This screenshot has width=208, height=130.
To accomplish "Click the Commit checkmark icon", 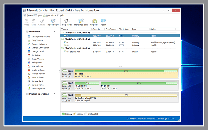I will [x=42, y=21].
